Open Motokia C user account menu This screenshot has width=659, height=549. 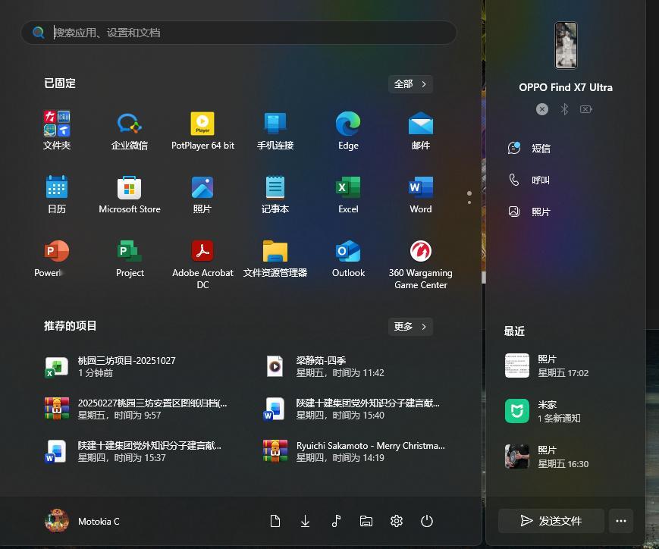pos(83,521)
